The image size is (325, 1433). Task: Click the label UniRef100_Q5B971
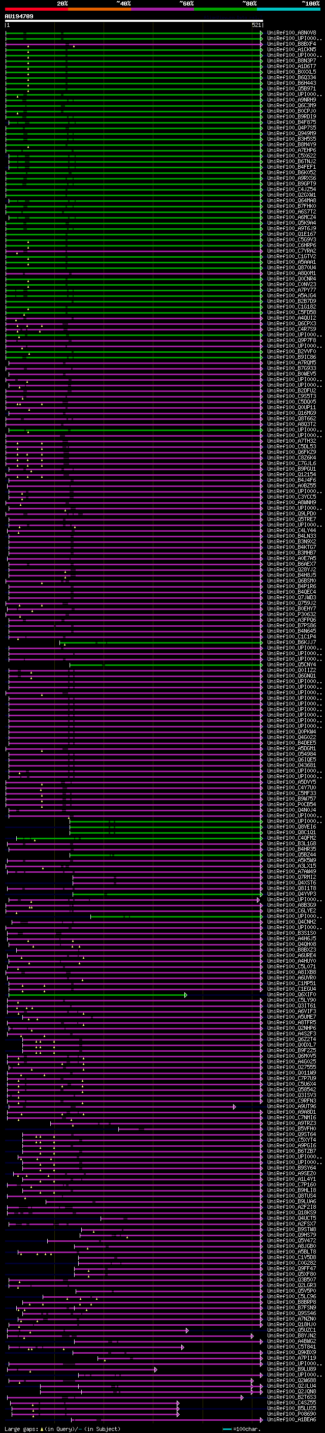click(291, 88)
